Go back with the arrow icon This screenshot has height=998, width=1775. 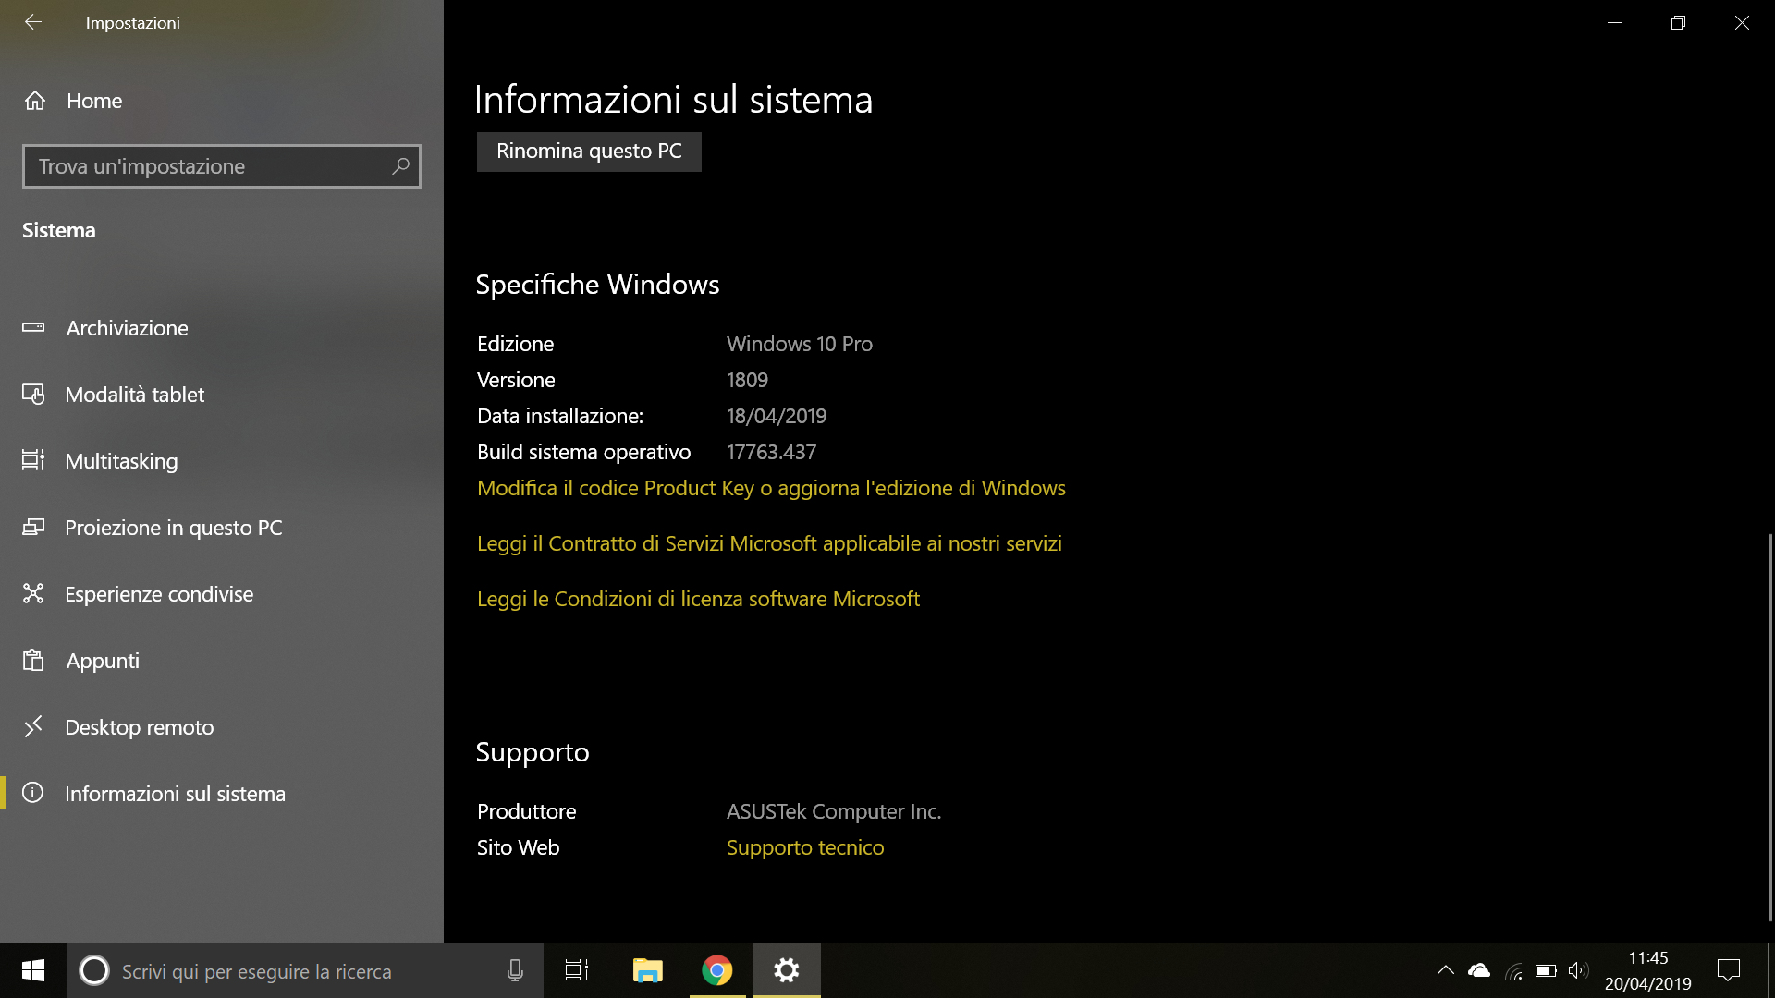pyautogui.click(x=33, y=22)
